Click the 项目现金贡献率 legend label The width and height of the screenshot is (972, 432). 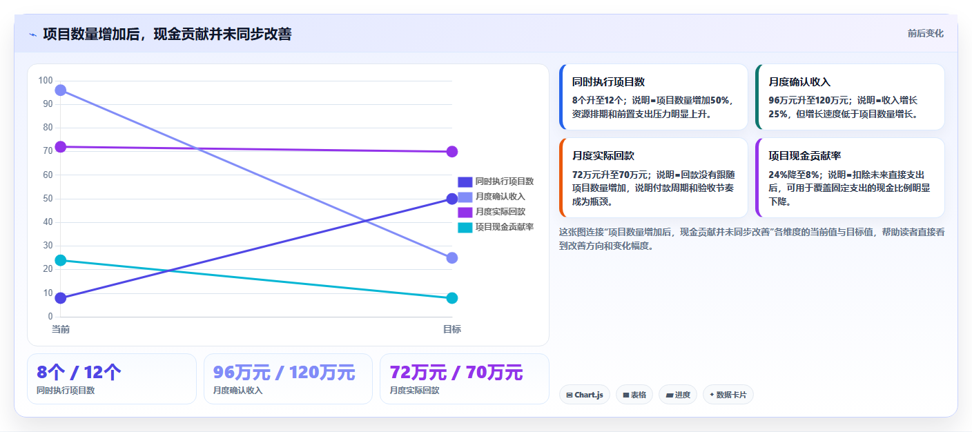tap(505, 227)
